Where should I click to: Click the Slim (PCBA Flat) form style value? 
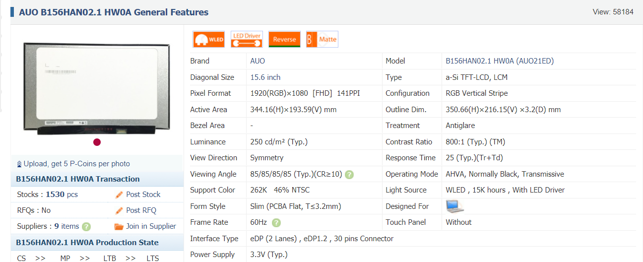(296, 206)
